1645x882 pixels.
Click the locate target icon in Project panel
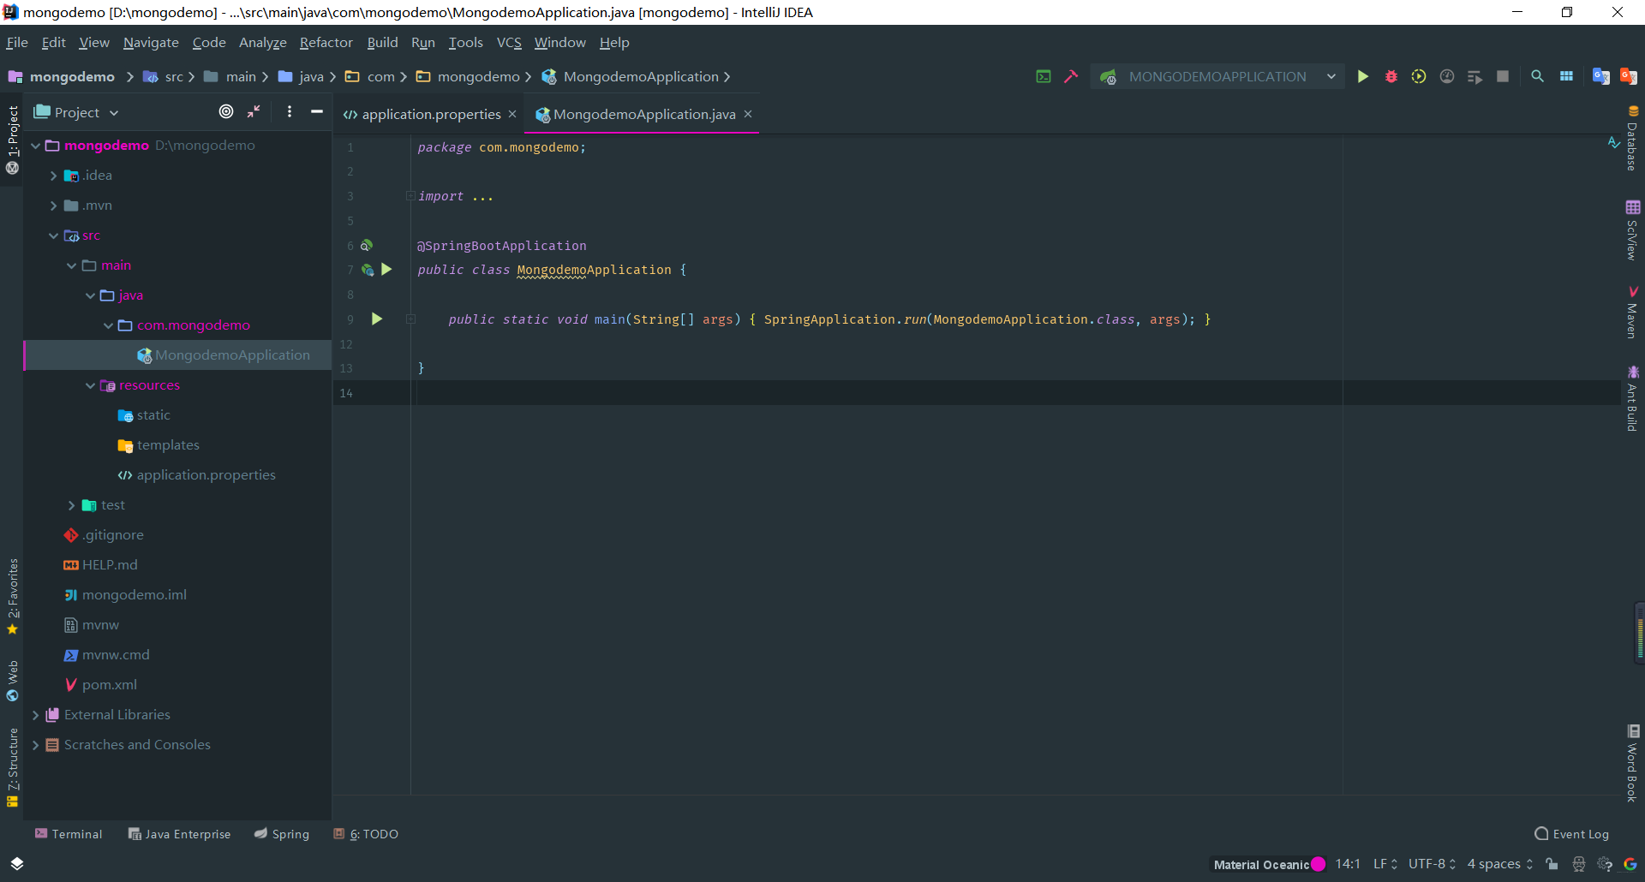pos(226,112)
